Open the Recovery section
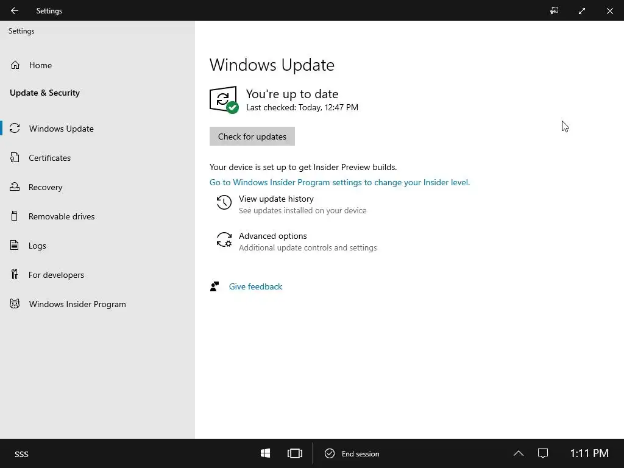624x468 pixels. coord(97,186)
